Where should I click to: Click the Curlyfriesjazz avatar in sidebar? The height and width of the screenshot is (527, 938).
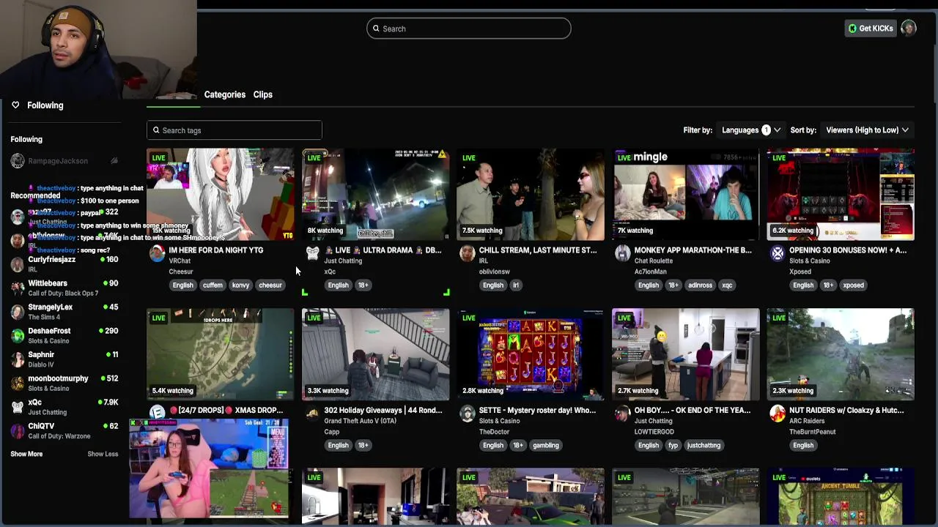tap(18, 264)
